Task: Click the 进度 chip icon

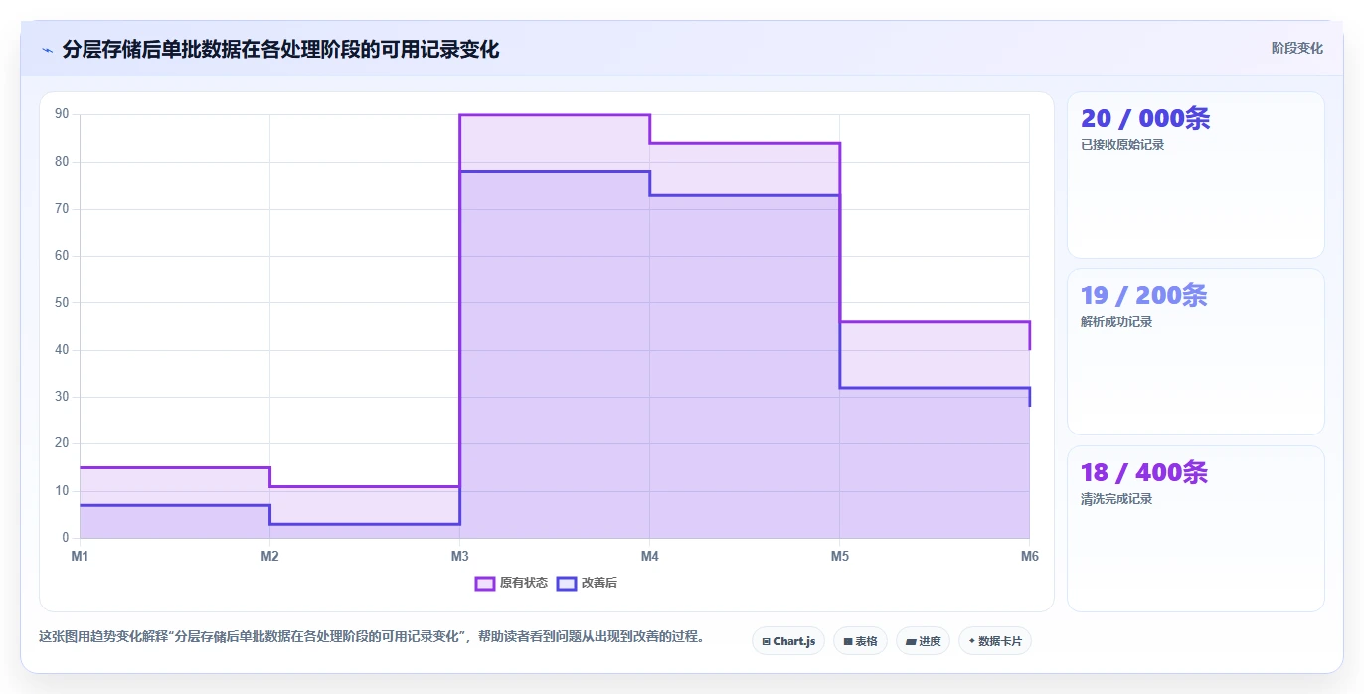Action: [x=911, y=642]
